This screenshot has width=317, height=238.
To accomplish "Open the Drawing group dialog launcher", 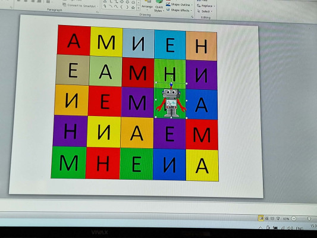I will point(192,17).
